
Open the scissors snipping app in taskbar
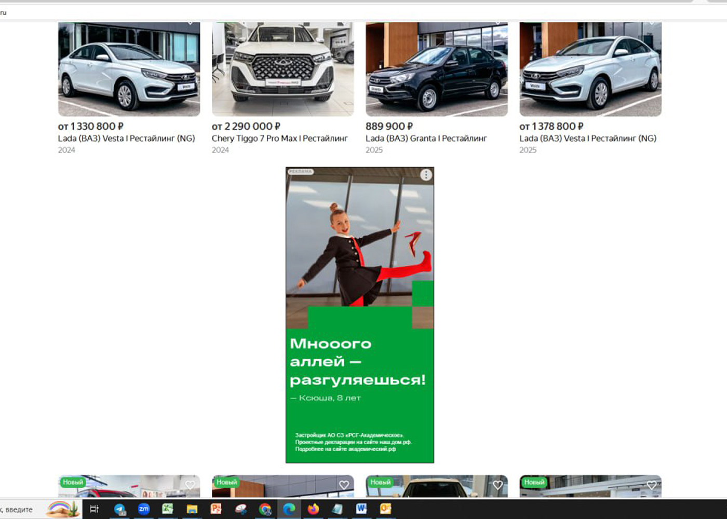point(240,509)
